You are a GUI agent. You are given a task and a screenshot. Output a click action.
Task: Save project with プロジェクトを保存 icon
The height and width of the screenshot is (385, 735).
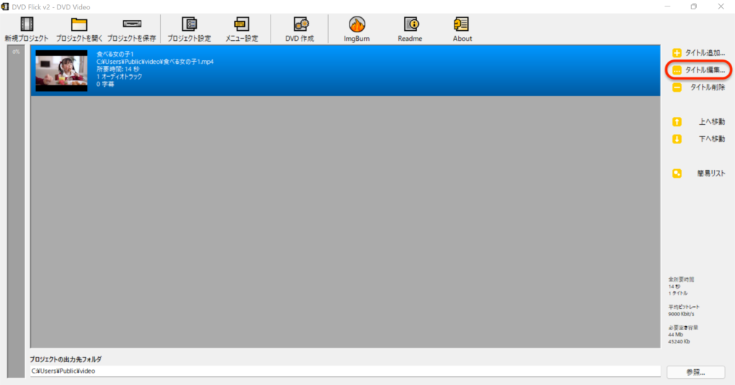131,25
